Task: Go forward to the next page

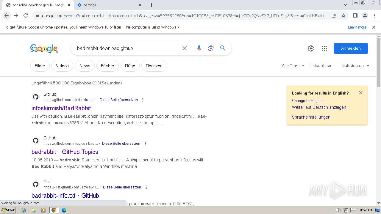Action: [16, 15]
